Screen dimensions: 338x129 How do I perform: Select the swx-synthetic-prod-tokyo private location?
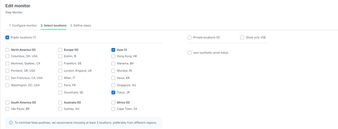(190, 53)
